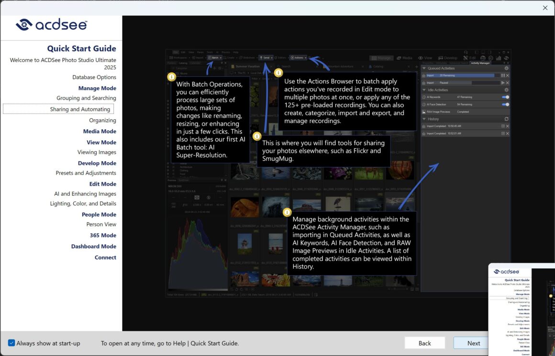Click the View mode eye button

point(425,58)
